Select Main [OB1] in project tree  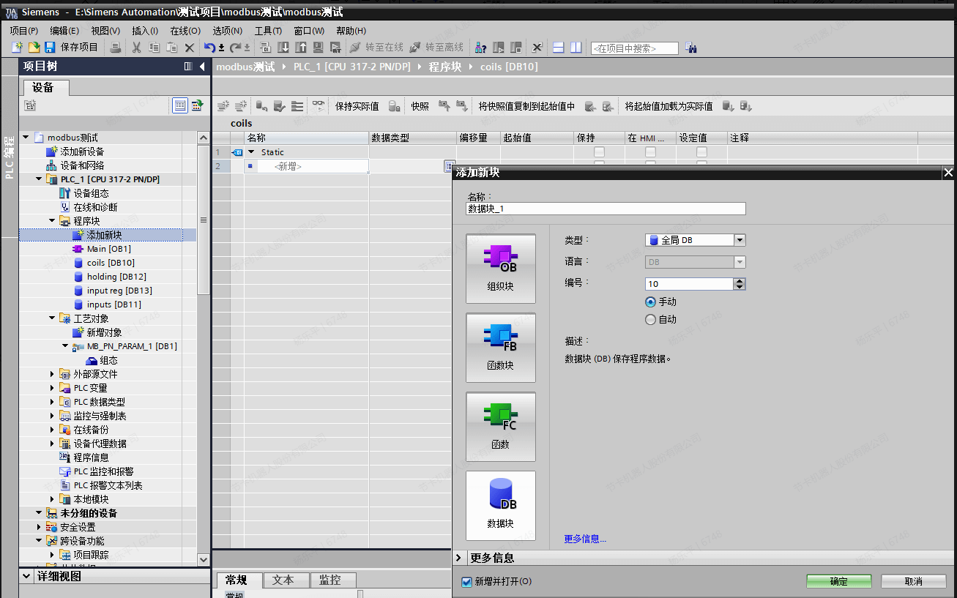point(108,249)
